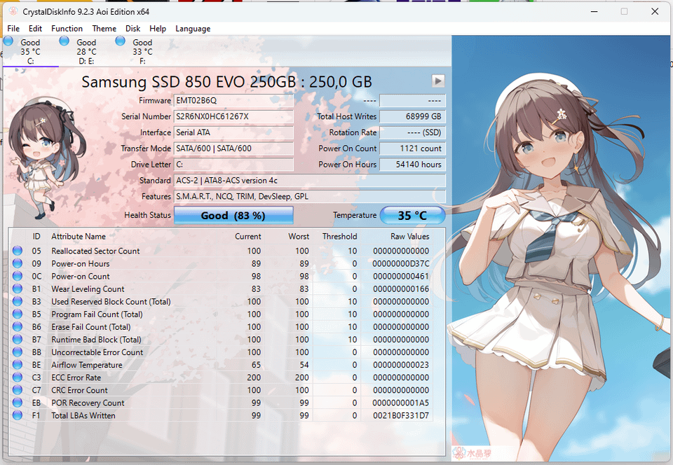Image resolution: width=673 pixels, height=465 pixels.
Task: Select the Total LBAs Written attribute name
Action: 83,415
